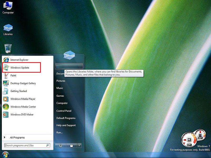The image size is (211, 158).
Task: Click the Desktop Gadget Gallery icon
Action: coord(6,83)
